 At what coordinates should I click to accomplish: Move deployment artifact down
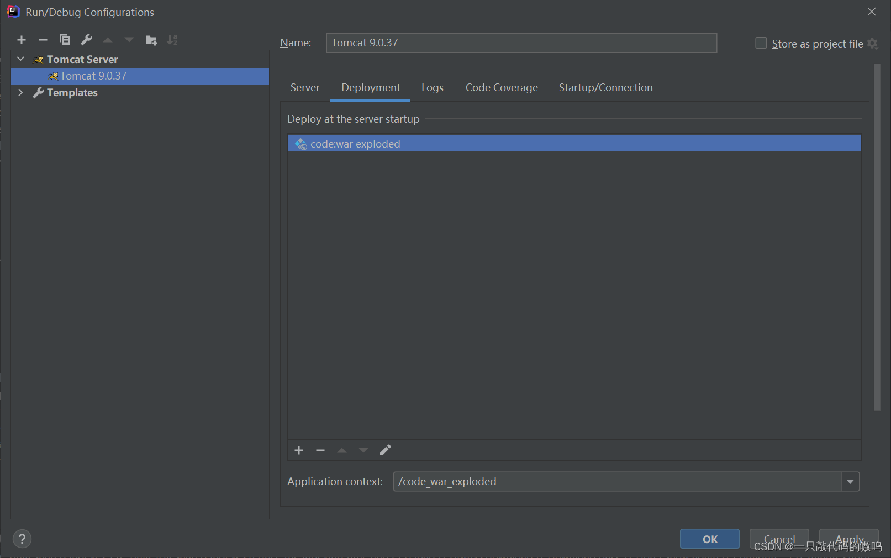point(363,450)
